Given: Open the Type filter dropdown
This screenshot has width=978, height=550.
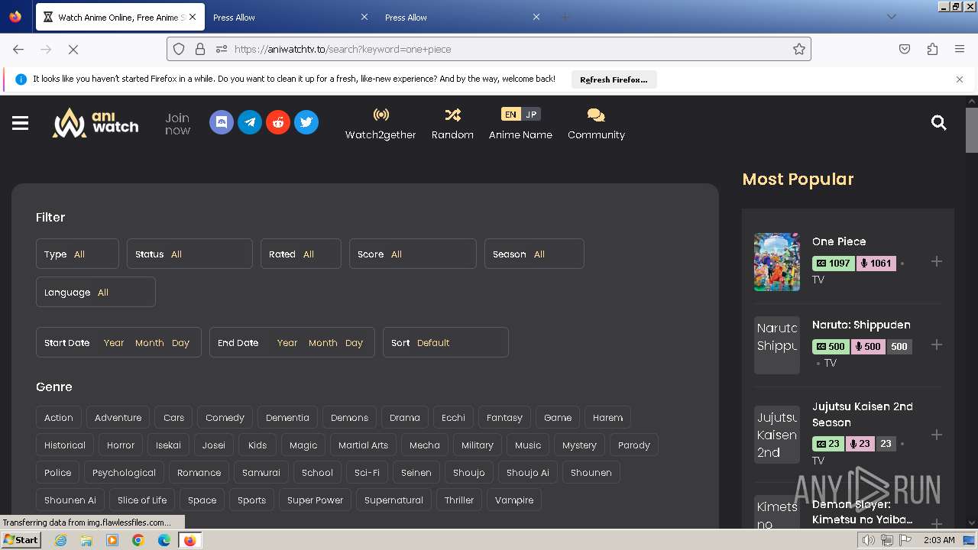Looking at the screenshot, I should [x=77, y=254].
